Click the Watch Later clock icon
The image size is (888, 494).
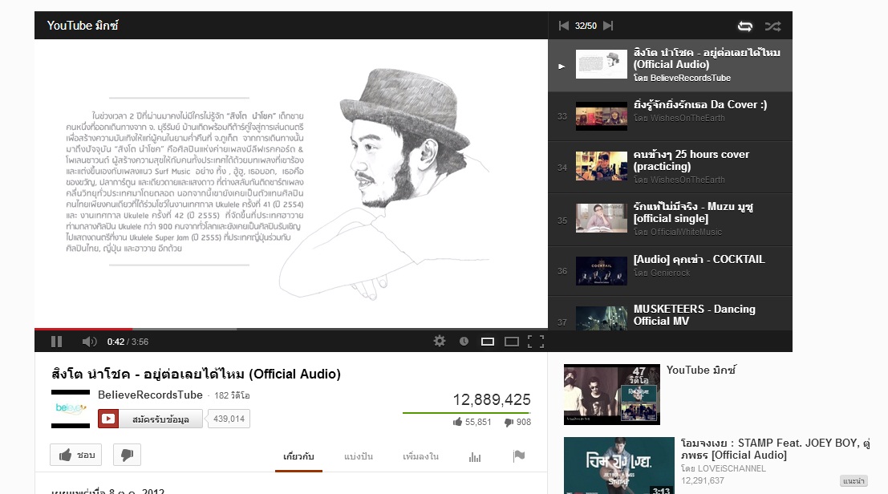pos(464,341)
